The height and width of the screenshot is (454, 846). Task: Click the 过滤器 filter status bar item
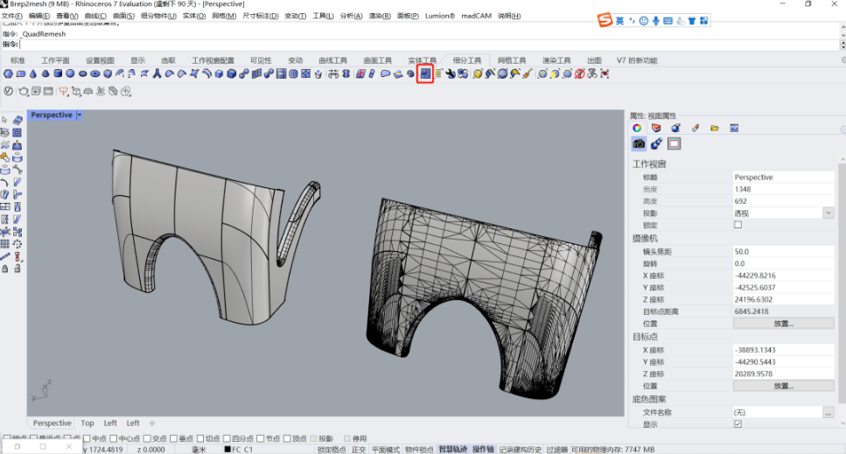coord(556,449)
